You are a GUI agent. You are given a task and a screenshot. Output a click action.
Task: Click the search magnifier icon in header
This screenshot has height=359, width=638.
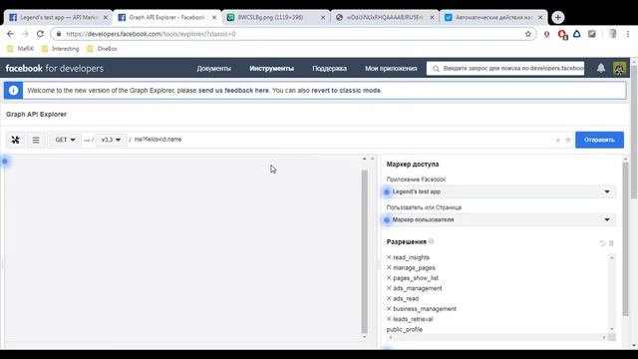point(436,69)
